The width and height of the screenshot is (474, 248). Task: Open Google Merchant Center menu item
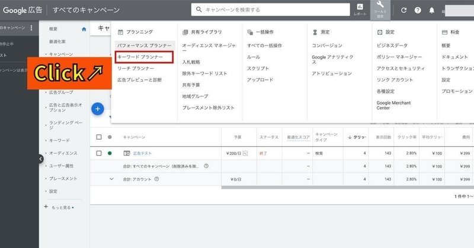[x=393, y=105]
